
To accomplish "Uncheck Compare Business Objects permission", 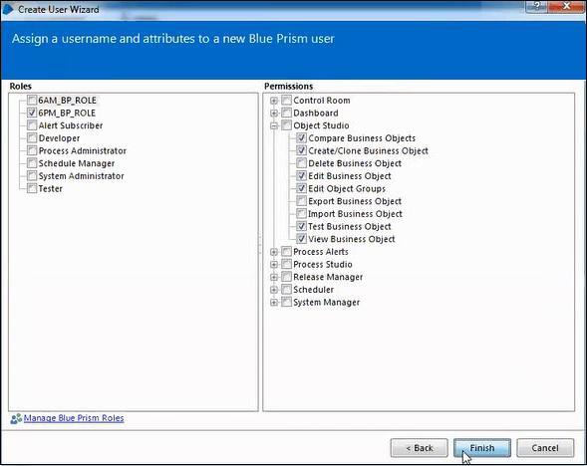I will (301, 138).
